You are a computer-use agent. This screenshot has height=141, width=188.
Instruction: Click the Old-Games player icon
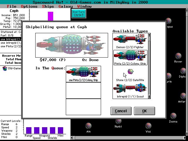tap(5, 68)
